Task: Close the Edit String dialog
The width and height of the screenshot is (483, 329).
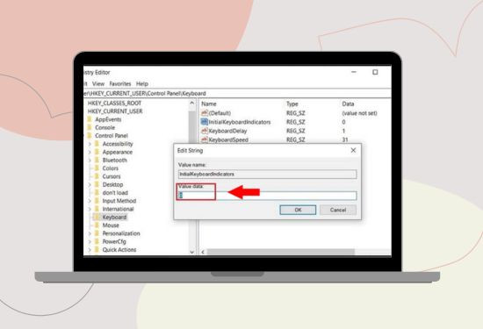Action: point(353,150)
